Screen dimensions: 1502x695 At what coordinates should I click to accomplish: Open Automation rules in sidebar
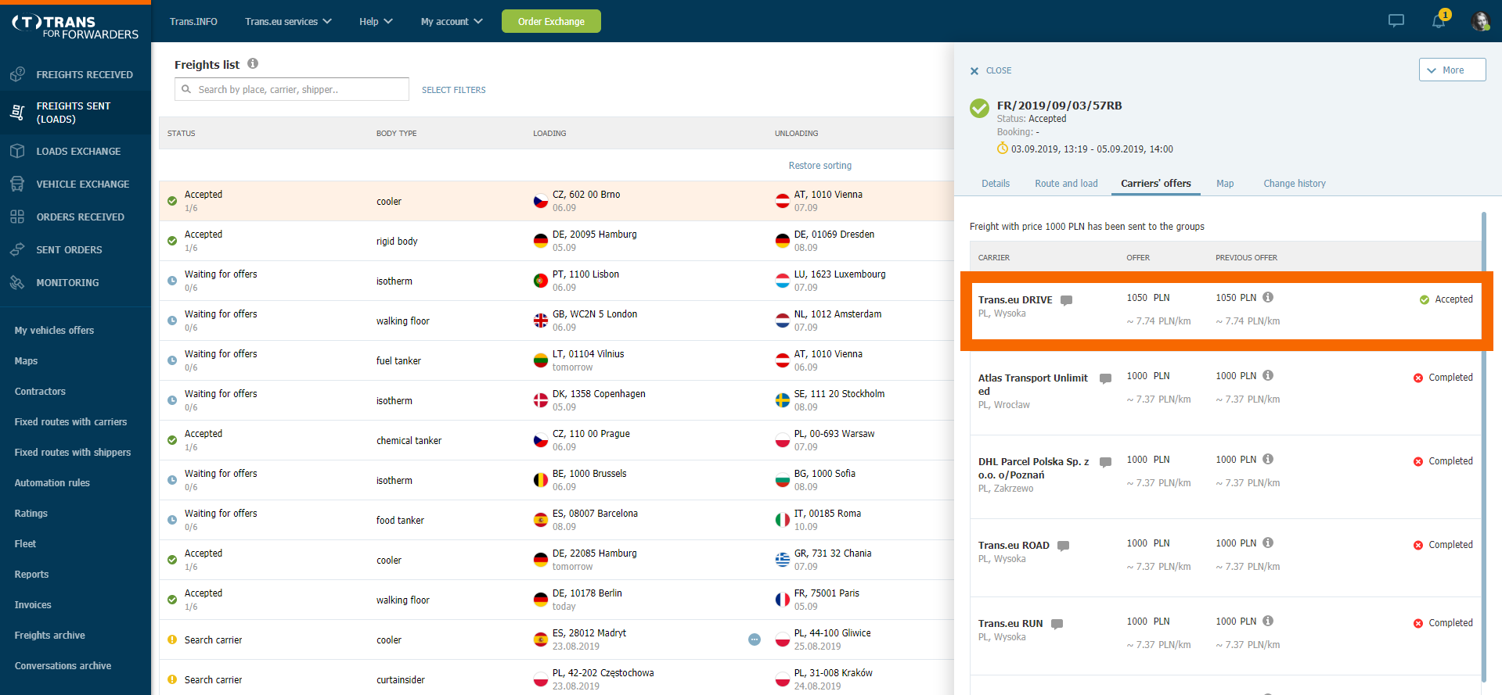(x=52, y=482)
